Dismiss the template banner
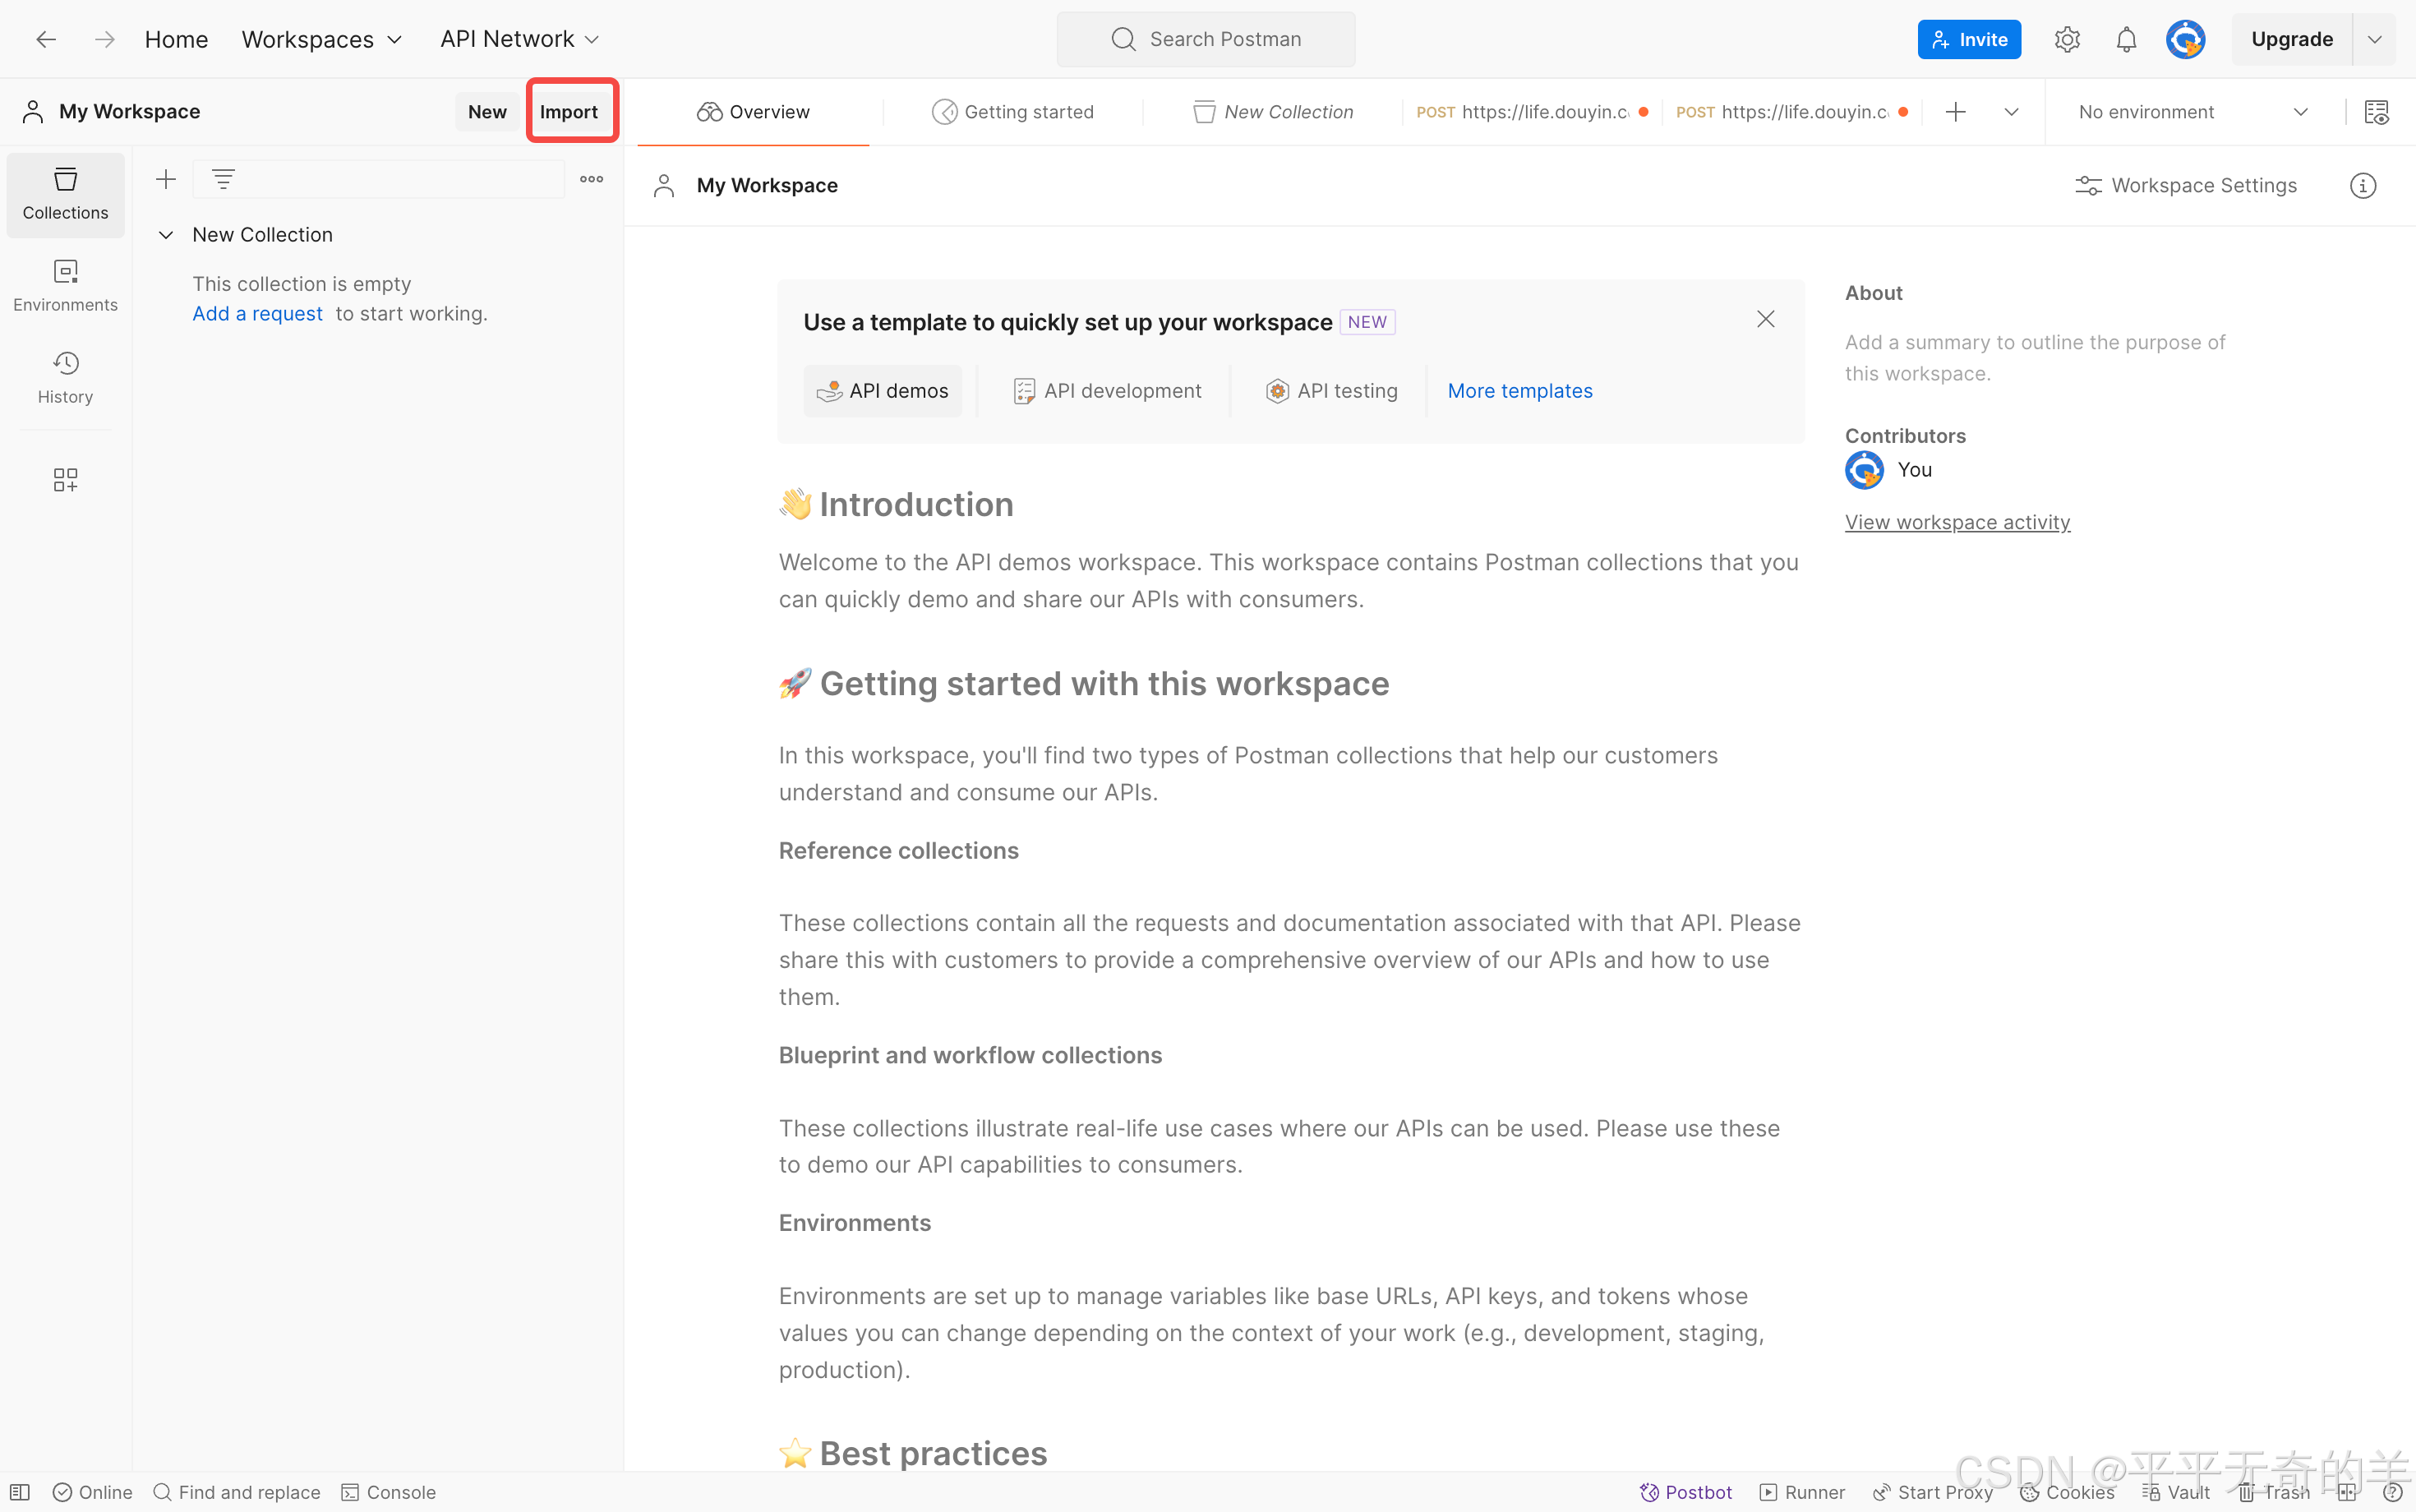2416x1512 pixels. pos(1765,319)
